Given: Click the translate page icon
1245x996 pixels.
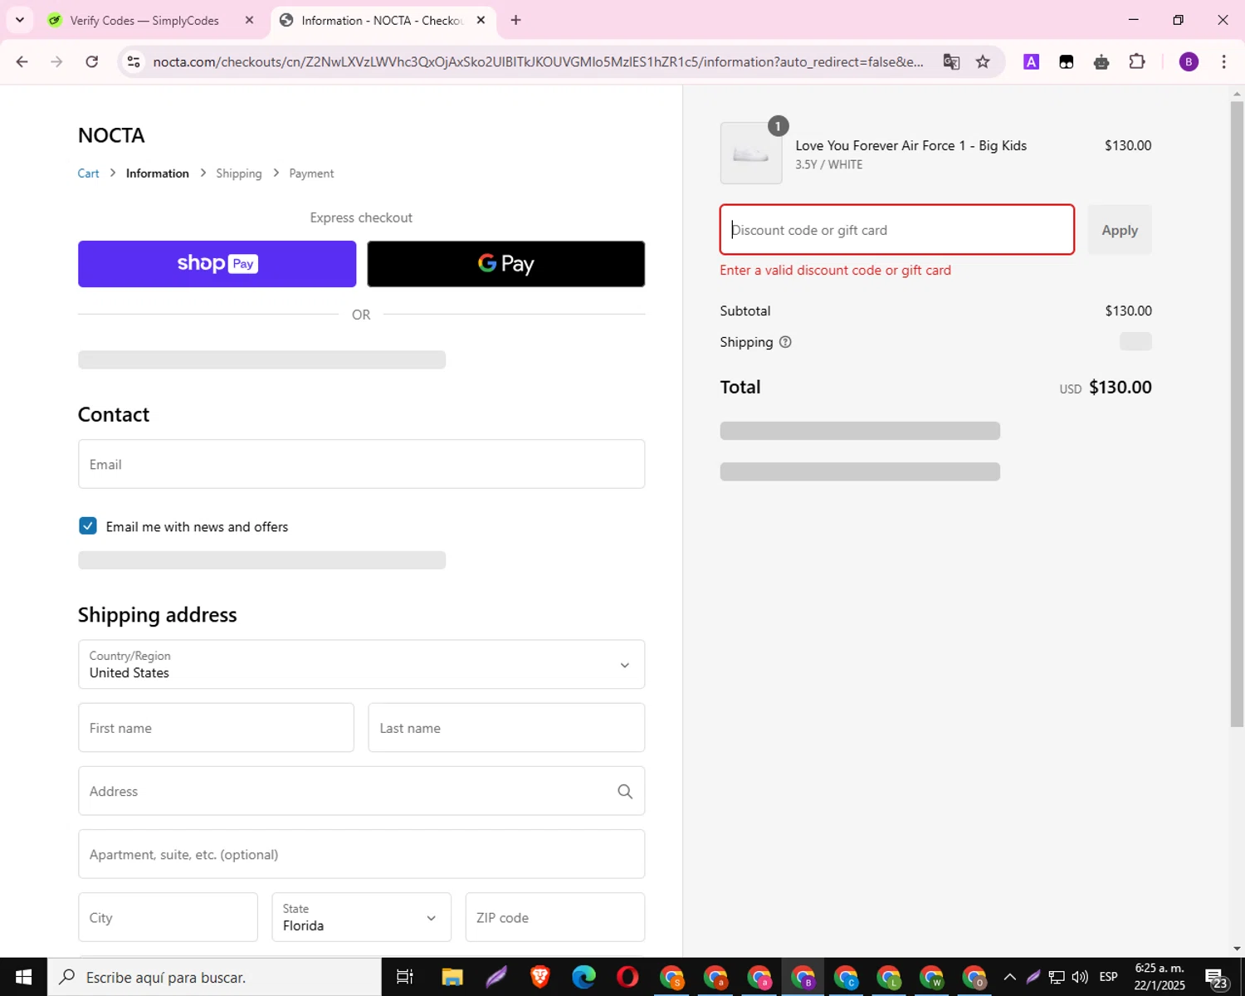Looking at the screenshot, I should 951,61.
